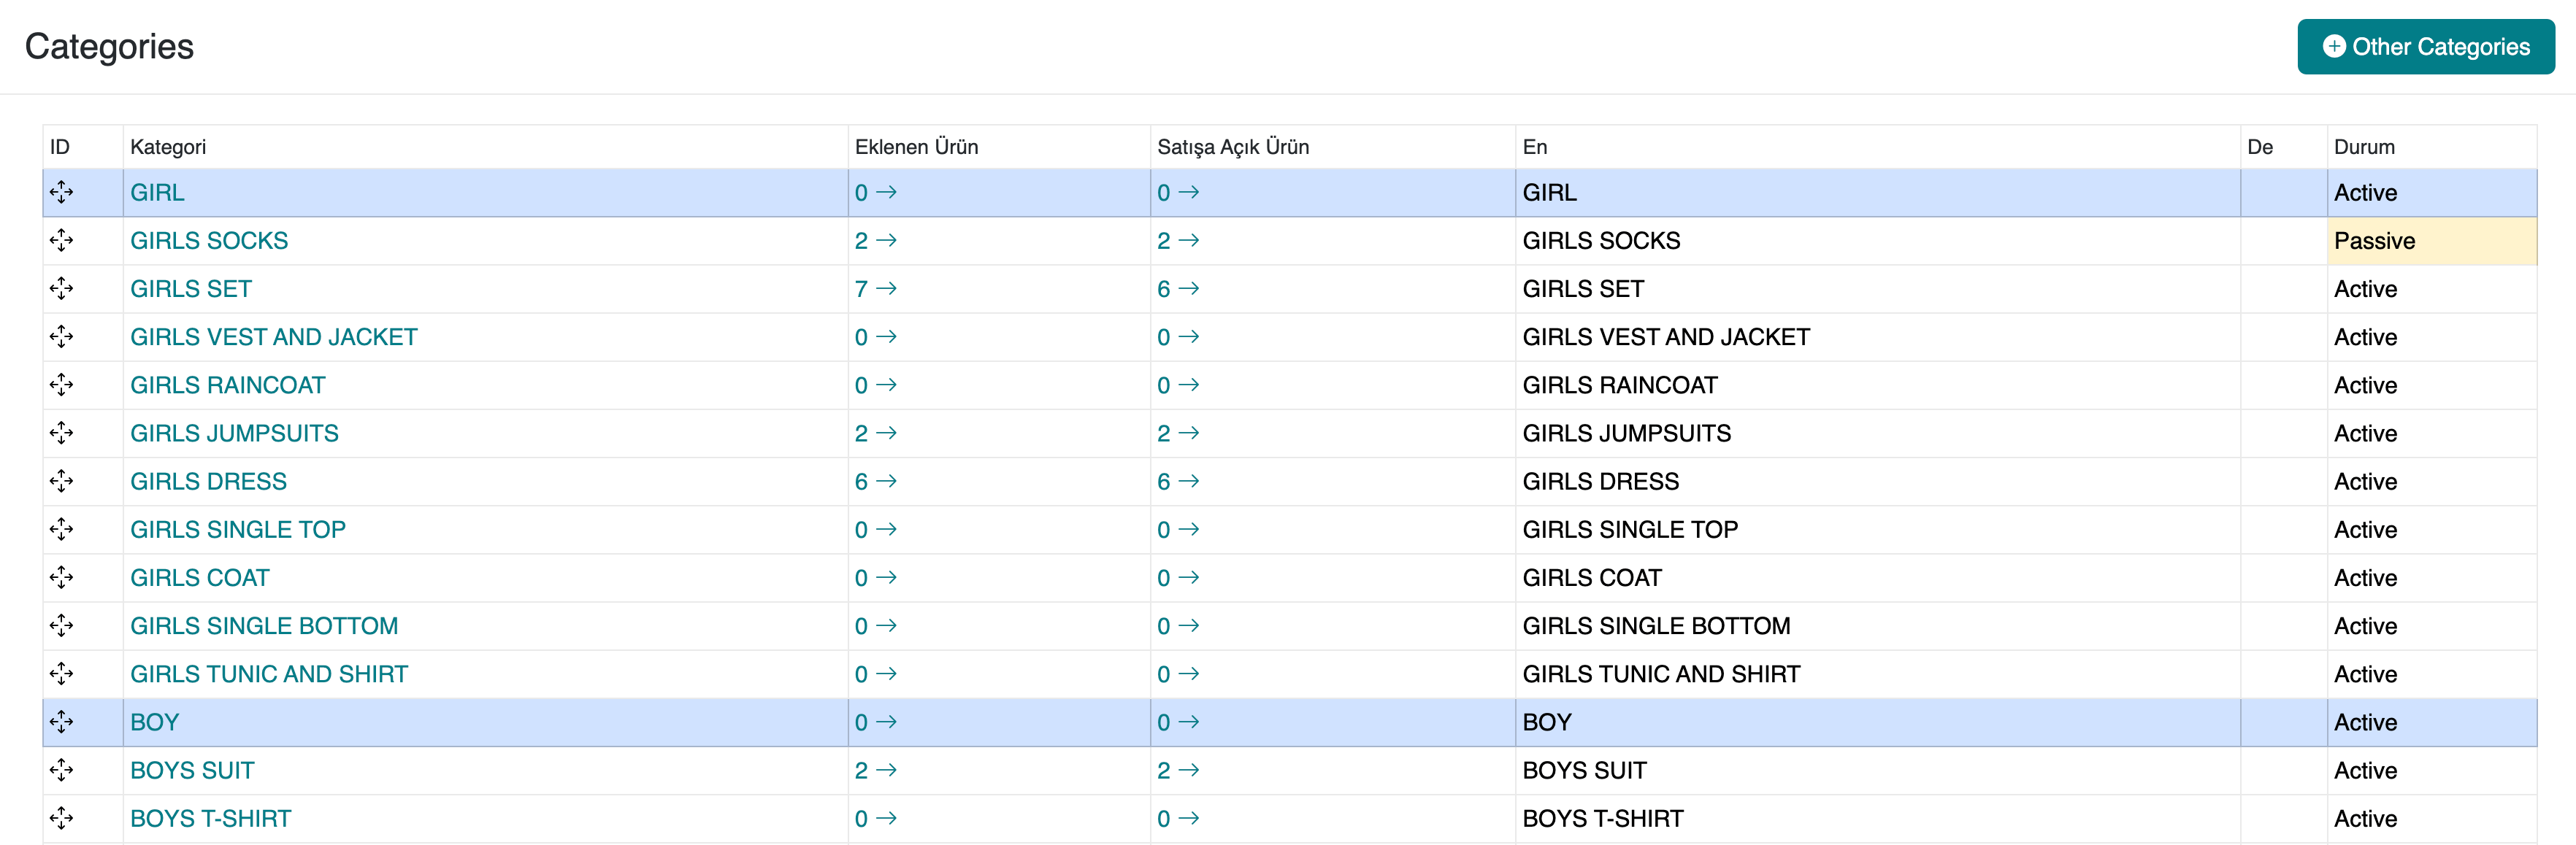Open on-sale products count for BOYS SUIT
Image resolution: width=2576 pixels, height=845 pixels.
click(x=1177, y=771)
